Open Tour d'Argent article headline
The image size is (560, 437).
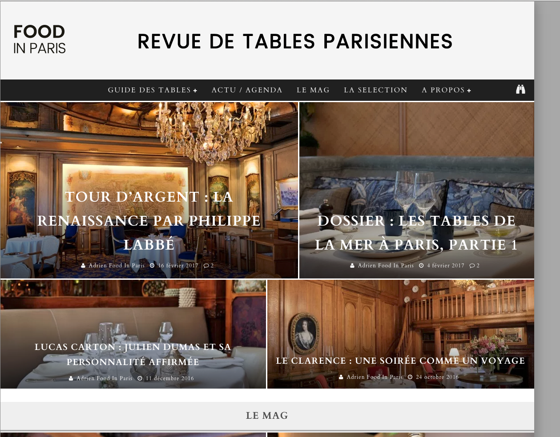149,221
